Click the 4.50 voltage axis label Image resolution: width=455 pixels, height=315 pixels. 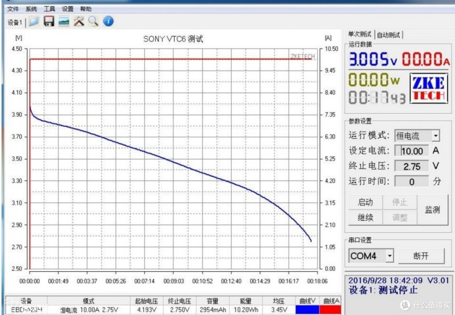coord(17,49)
